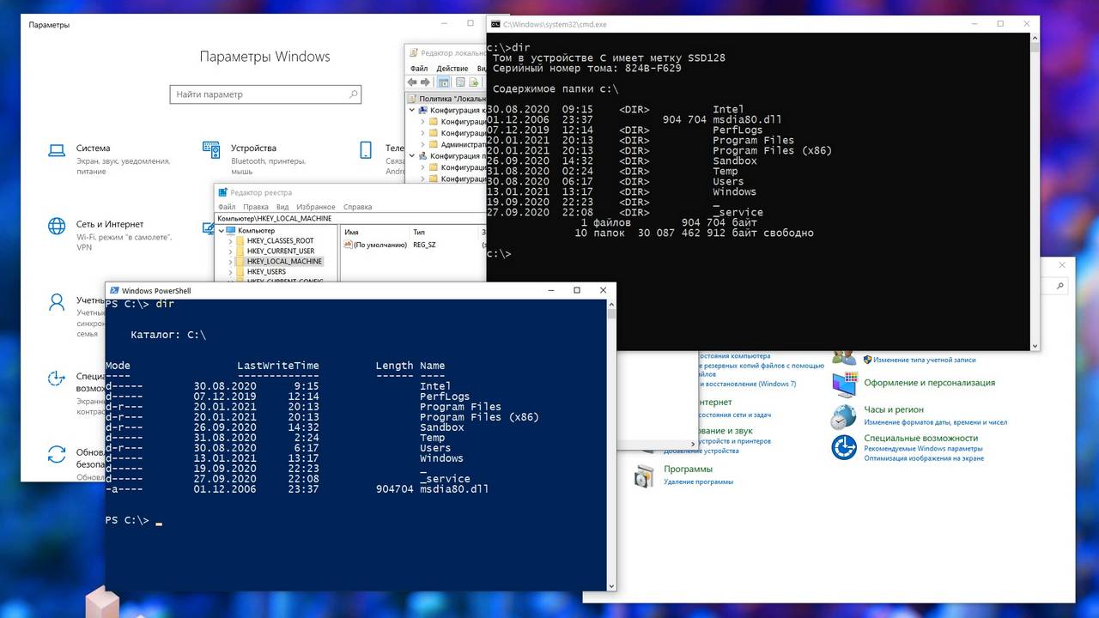Image resolution: width=1099 pixels, height=618 pixels.
Task: Collapse the Компьютер node in registry tree
Action: click(x=220, y=231)
